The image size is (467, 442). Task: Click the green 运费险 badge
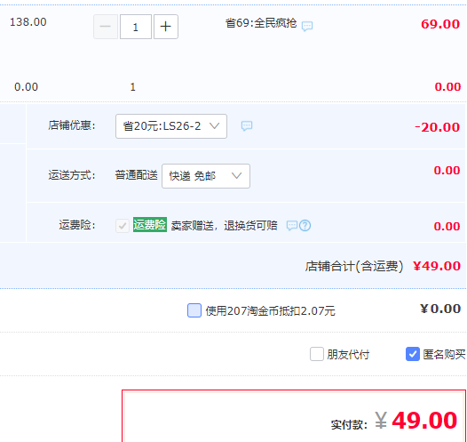click(x=150, y=225)
